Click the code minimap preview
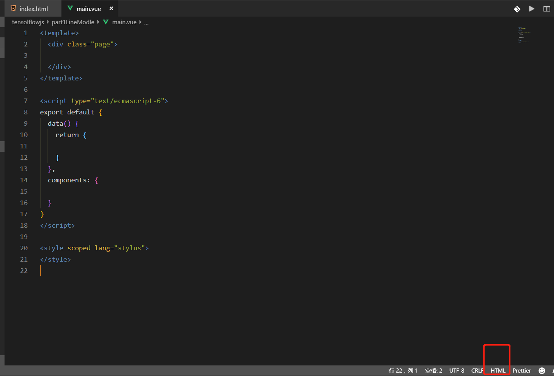Viewport: 554px width, 376px height. pos(524,35)
